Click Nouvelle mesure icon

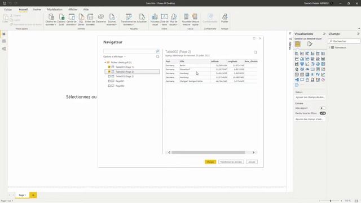pos(186,17)
